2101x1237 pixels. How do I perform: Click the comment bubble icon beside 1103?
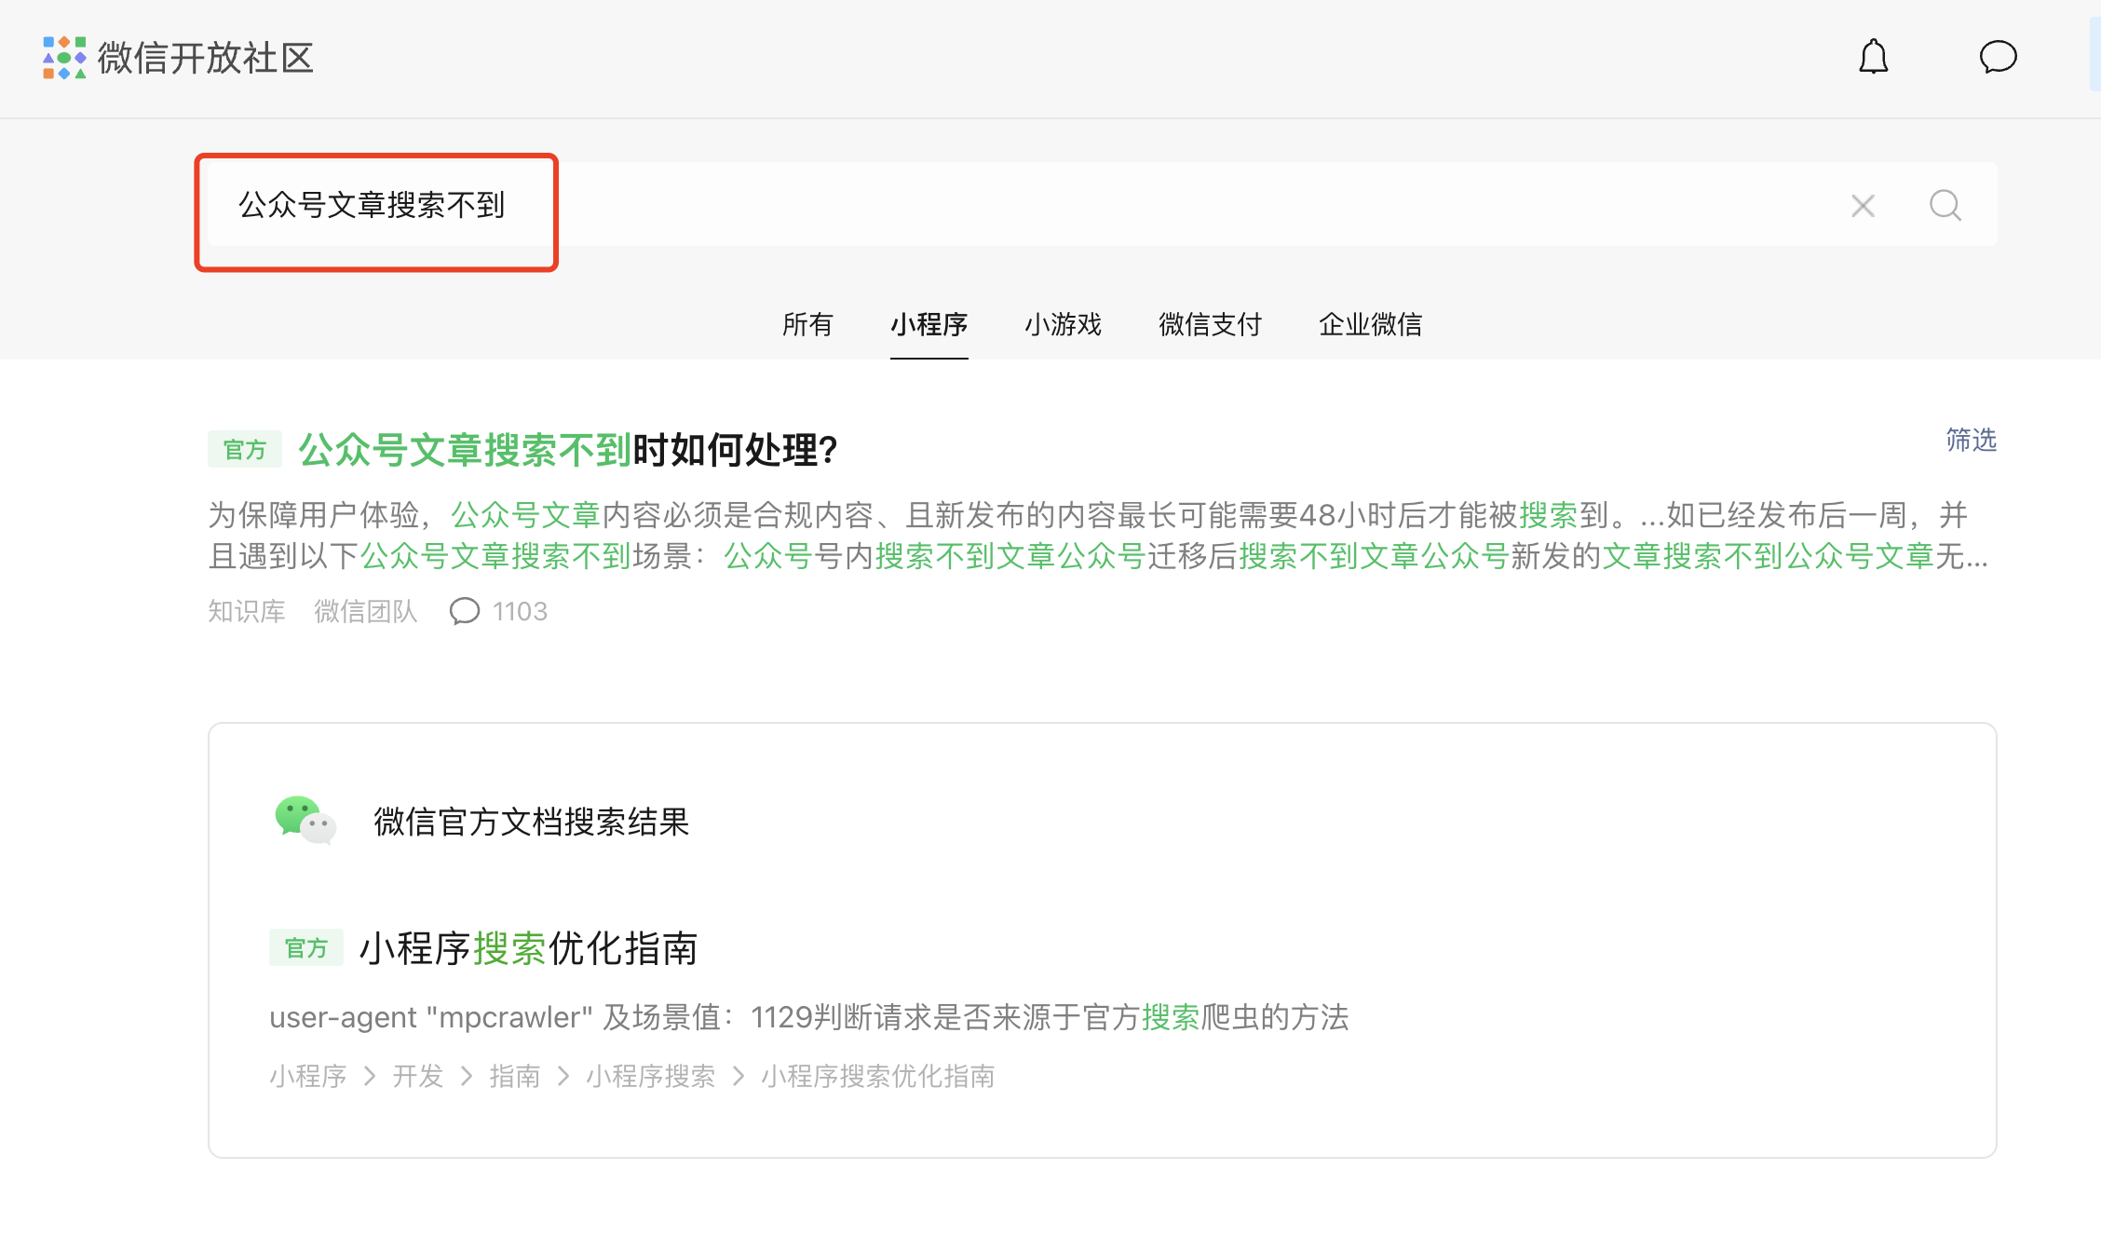pos(464,612)
